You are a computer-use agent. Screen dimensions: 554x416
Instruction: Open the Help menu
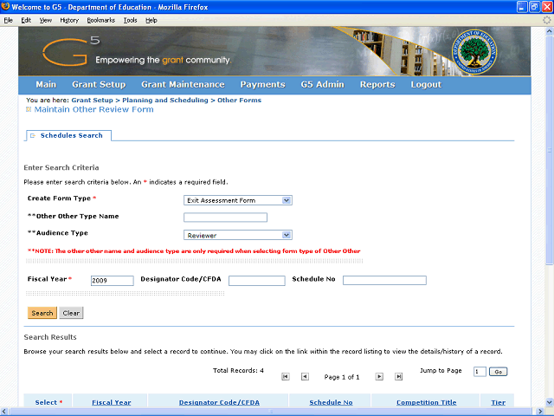(x=151, y=21)
